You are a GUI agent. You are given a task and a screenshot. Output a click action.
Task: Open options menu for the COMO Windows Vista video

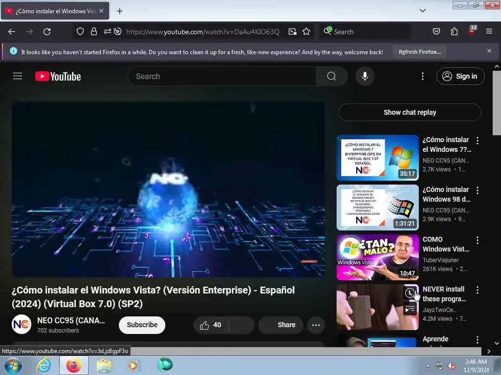pyautogui.click(x=478, y=240)
